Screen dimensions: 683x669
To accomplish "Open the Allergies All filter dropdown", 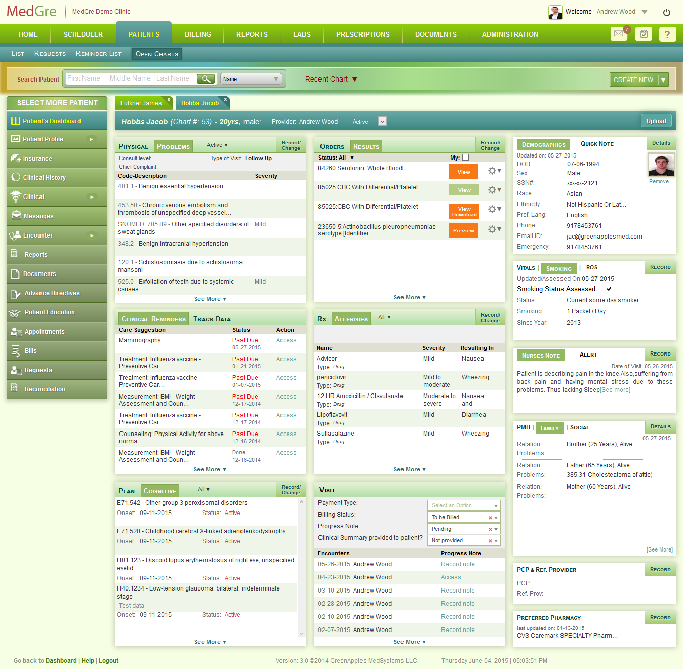I will [x=384, y=317].
